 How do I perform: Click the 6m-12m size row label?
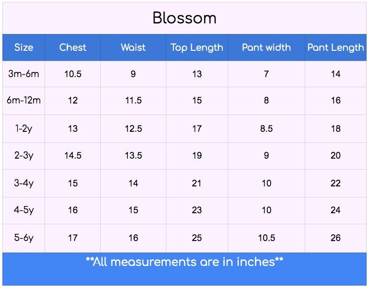tap(24, 100)
